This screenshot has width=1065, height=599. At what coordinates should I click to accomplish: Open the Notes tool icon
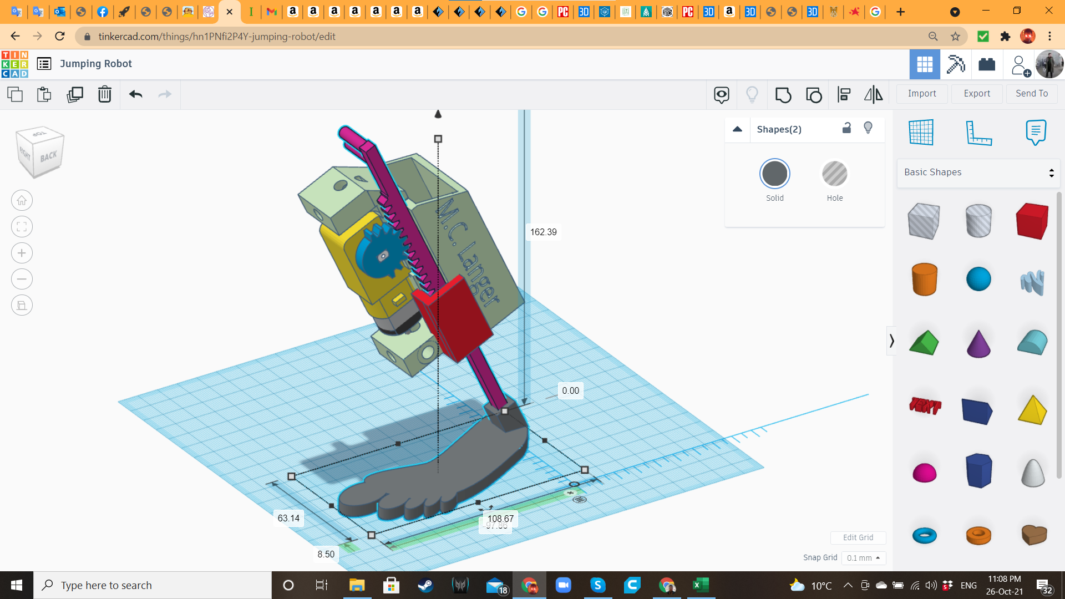pos(1036,133)
